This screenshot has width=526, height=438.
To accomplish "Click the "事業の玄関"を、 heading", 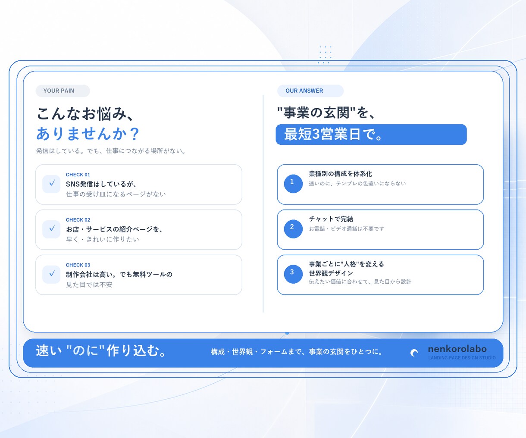I will [327, 113].
